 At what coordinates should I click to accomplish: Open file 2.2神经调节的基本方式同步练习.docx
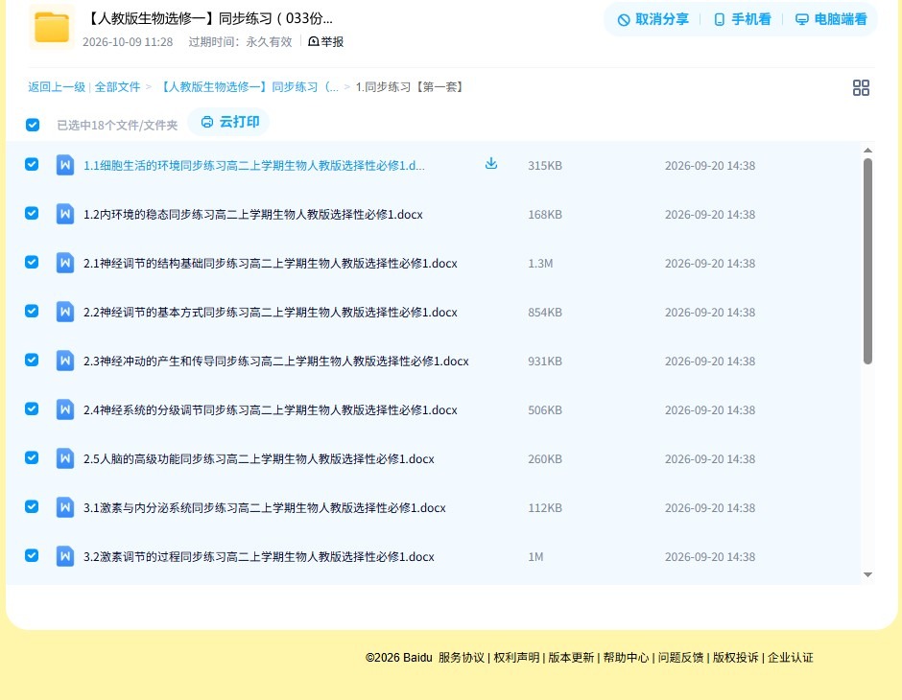coord(270,312)
